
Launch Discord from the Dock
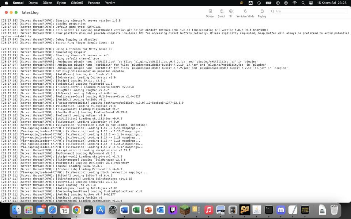(281, 210)
